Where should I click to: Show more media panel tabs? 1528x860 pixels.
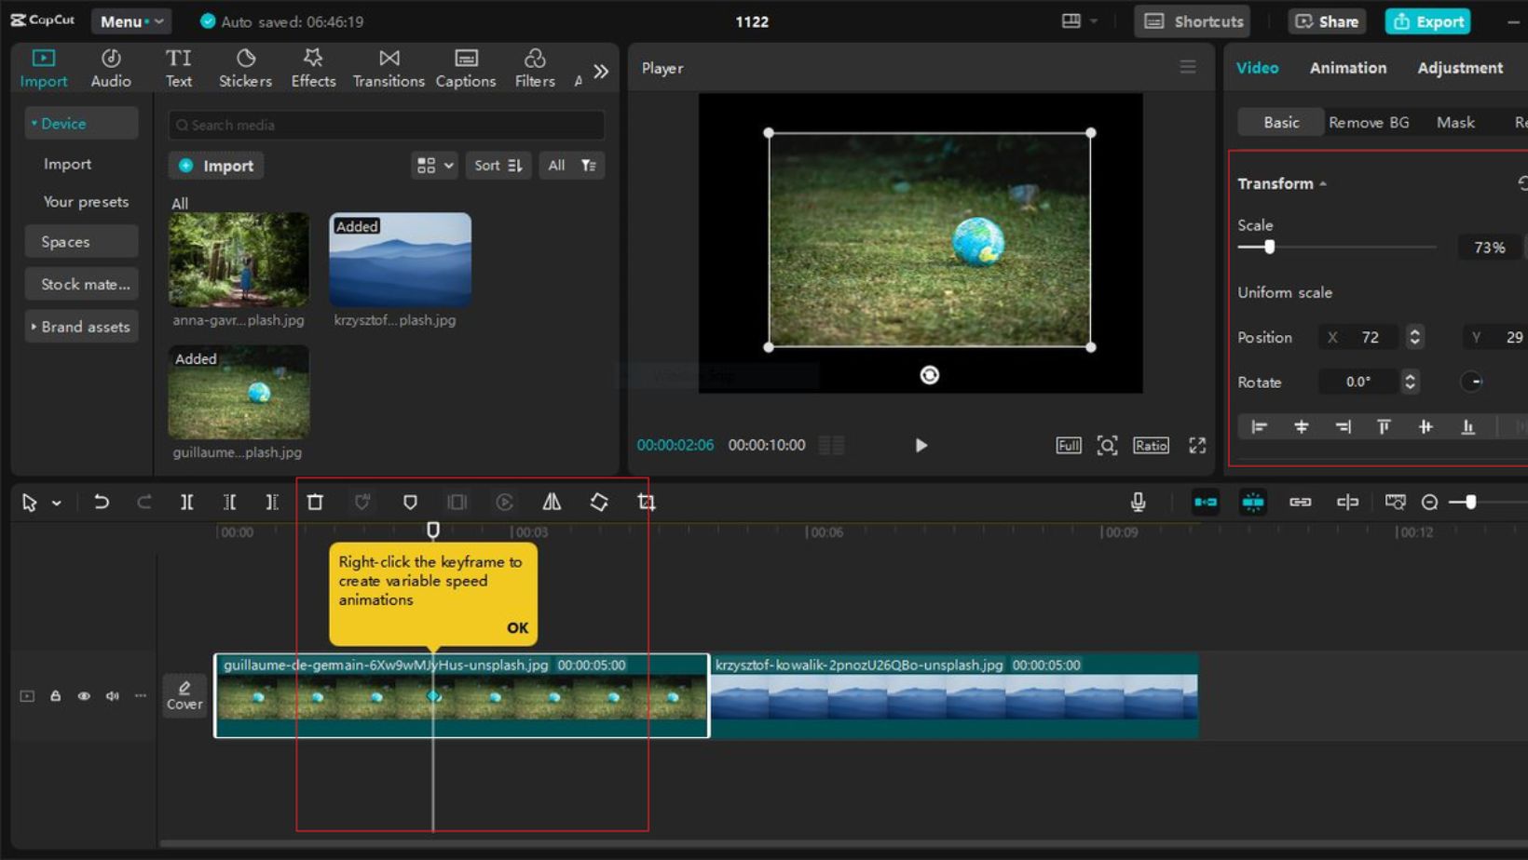click(x=601, y=71)
